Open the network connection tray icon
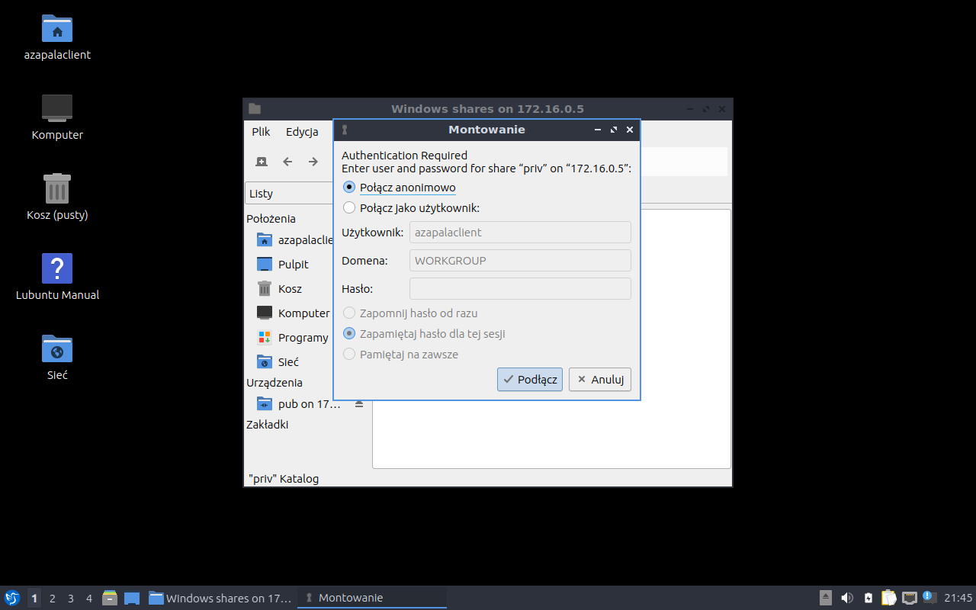 click(910, 598)
